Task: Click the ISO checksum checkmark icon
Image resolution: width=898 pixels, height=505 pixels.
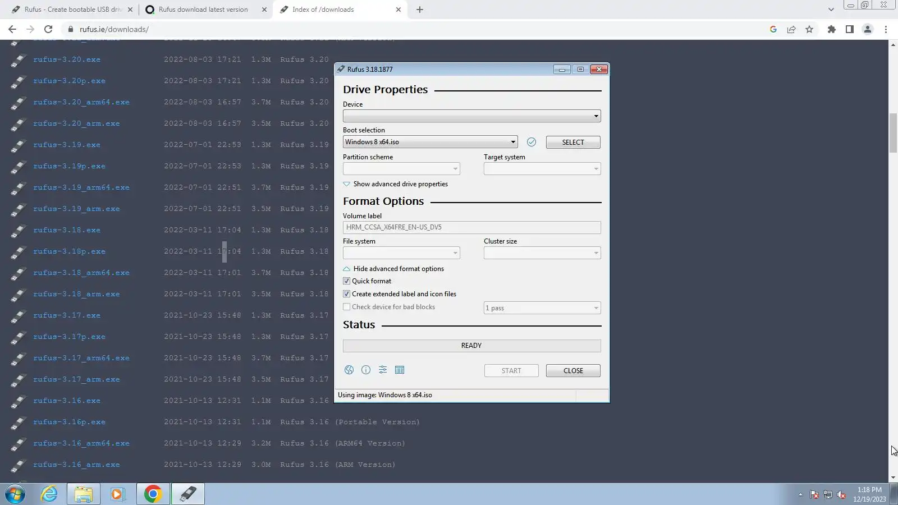Action: pos(532,142)
